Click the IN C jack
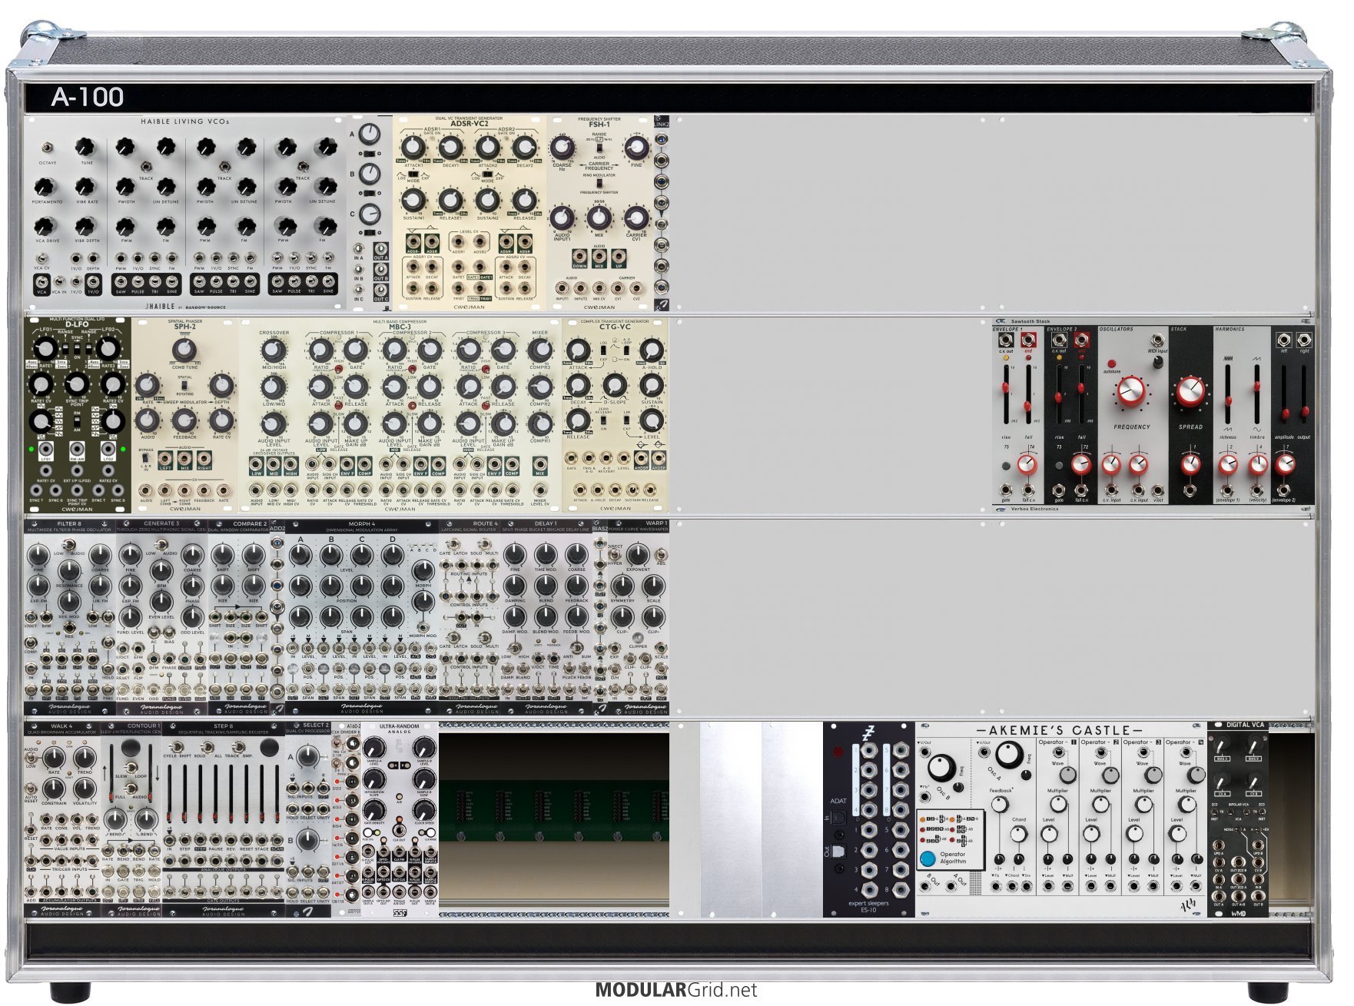This screenshot has height=1006, width=1354. click(x=358, y=290)
